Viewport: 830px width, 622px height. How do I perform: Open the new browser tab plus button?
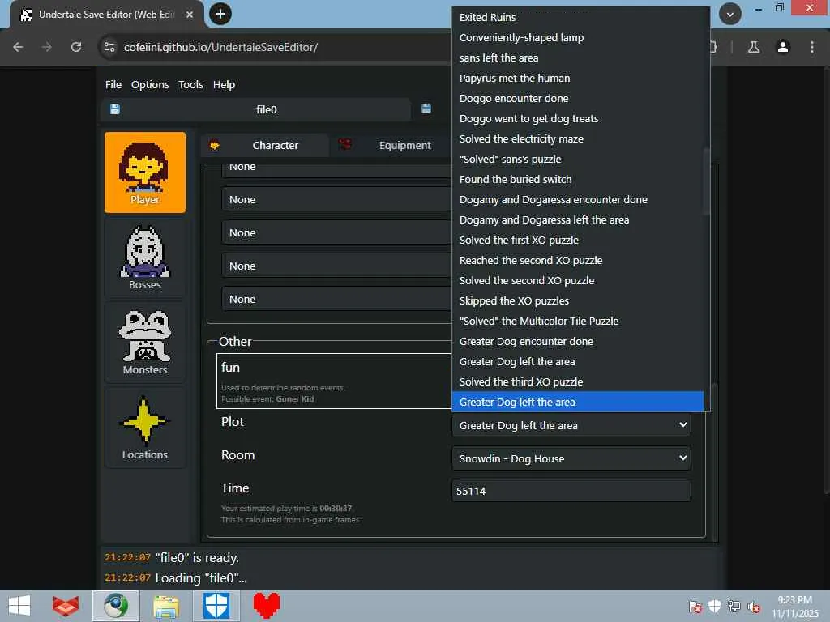click(220, 14)
